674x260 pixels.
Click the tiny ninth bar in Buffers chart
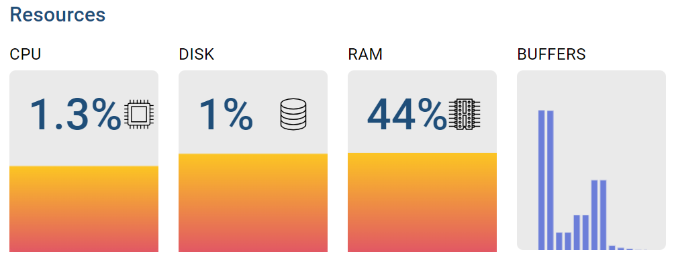coord(612,247)
